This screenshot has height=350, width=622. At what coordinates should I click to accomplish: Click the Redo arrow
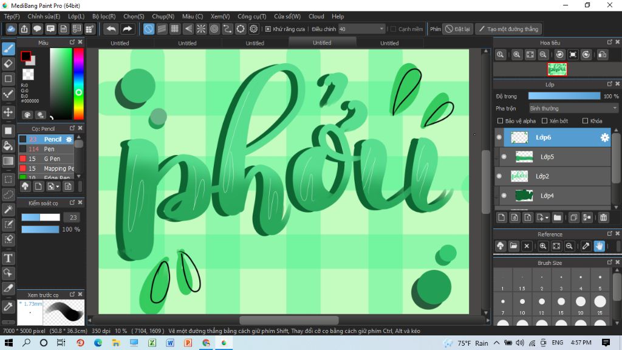127,29
